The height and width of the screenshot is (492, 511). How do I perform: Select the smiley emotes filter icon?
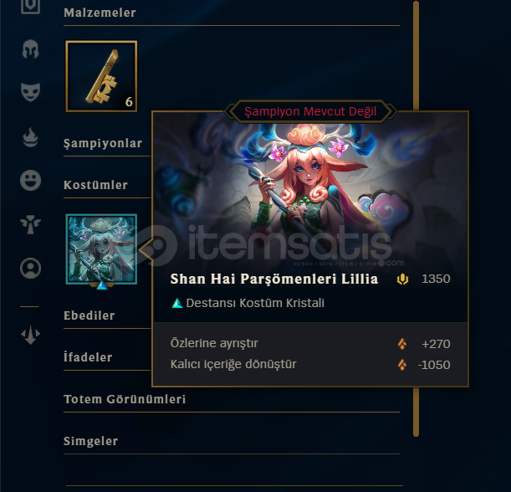(x=30, y=180)
